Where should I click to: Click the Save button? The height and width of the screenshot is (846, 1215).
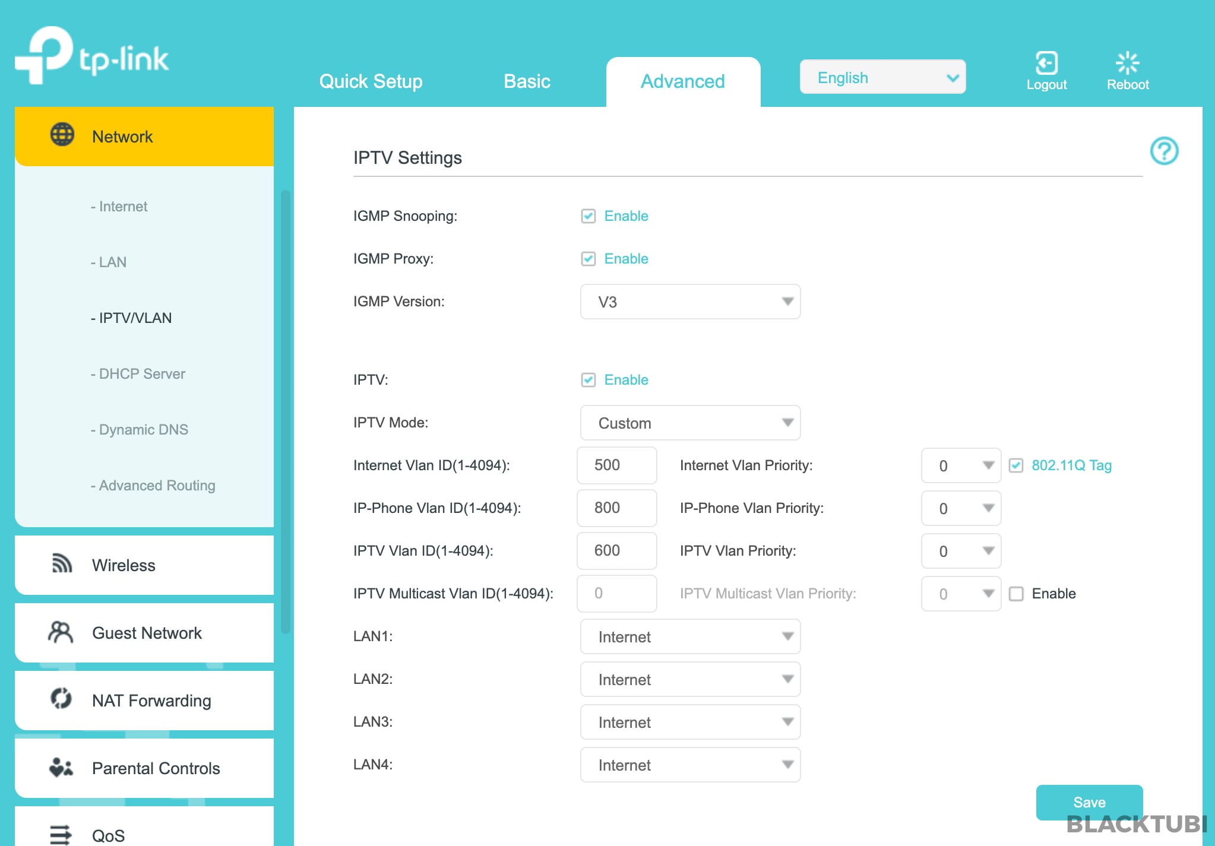pos(1089,803)
